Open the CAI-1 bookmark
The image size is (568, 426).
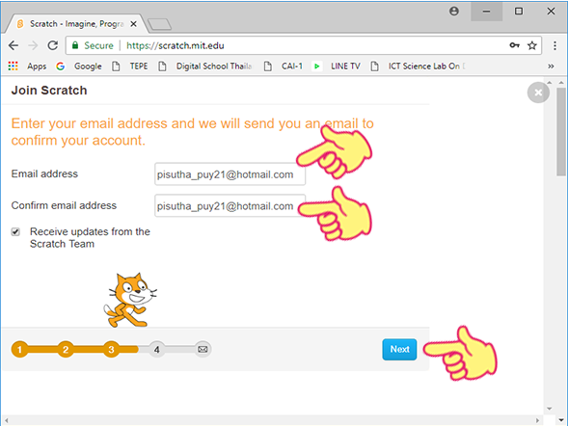[284, 66]
